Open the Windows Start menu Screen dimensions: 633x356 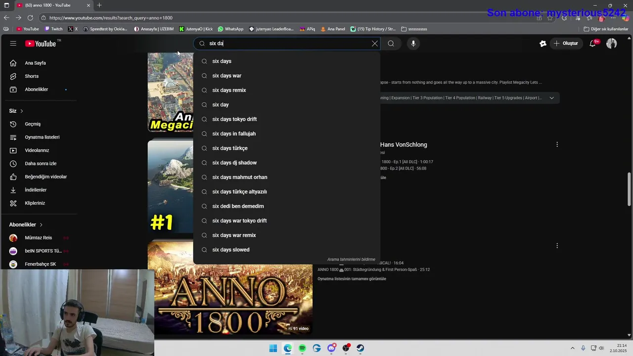273,348
